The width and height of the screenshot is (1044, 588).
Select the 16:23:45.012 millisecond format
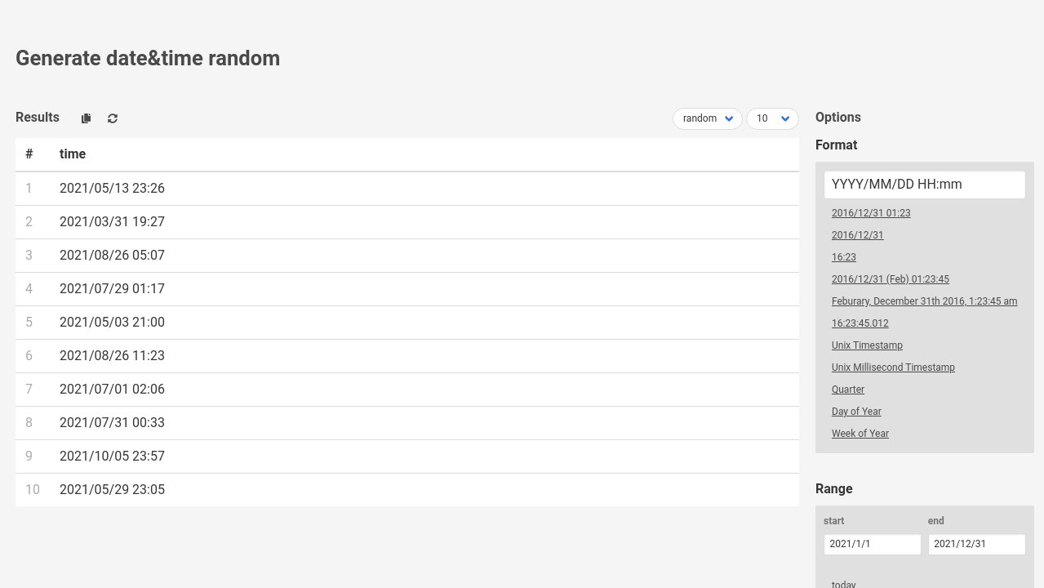pyautogui.click(x=860, y=323)
